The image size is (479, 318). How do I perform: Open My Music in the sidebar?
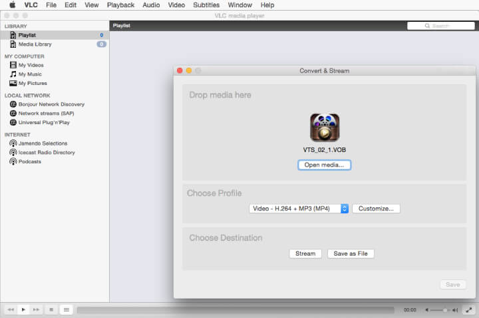coord(30,74)
